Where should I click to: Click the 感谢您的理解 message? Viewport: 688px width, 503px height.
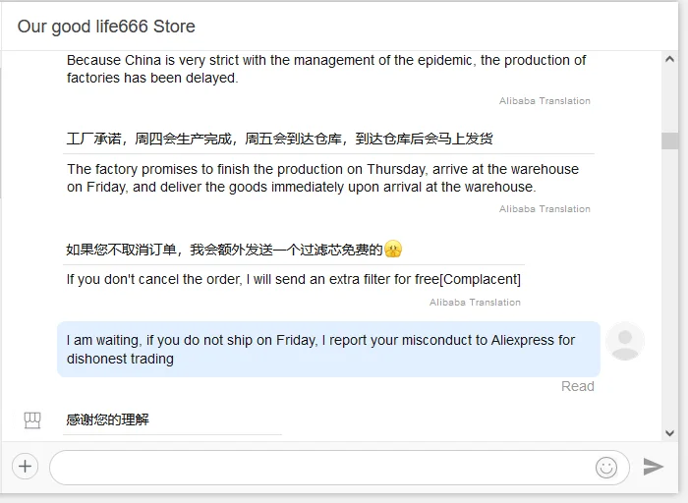[x=108, y=420]
